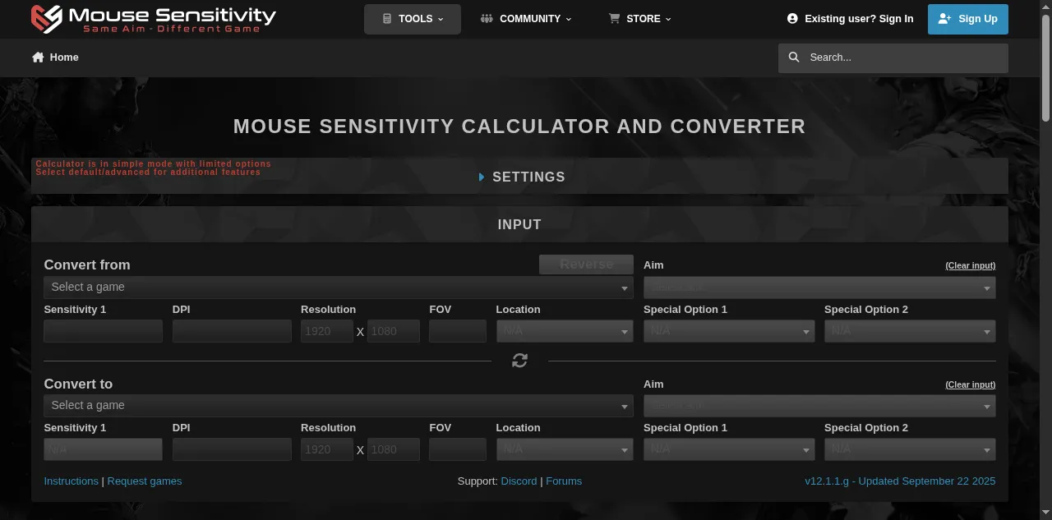Open Convert to Special Option 1
This screenshot has width=1052, height=520.
(729, 449)
